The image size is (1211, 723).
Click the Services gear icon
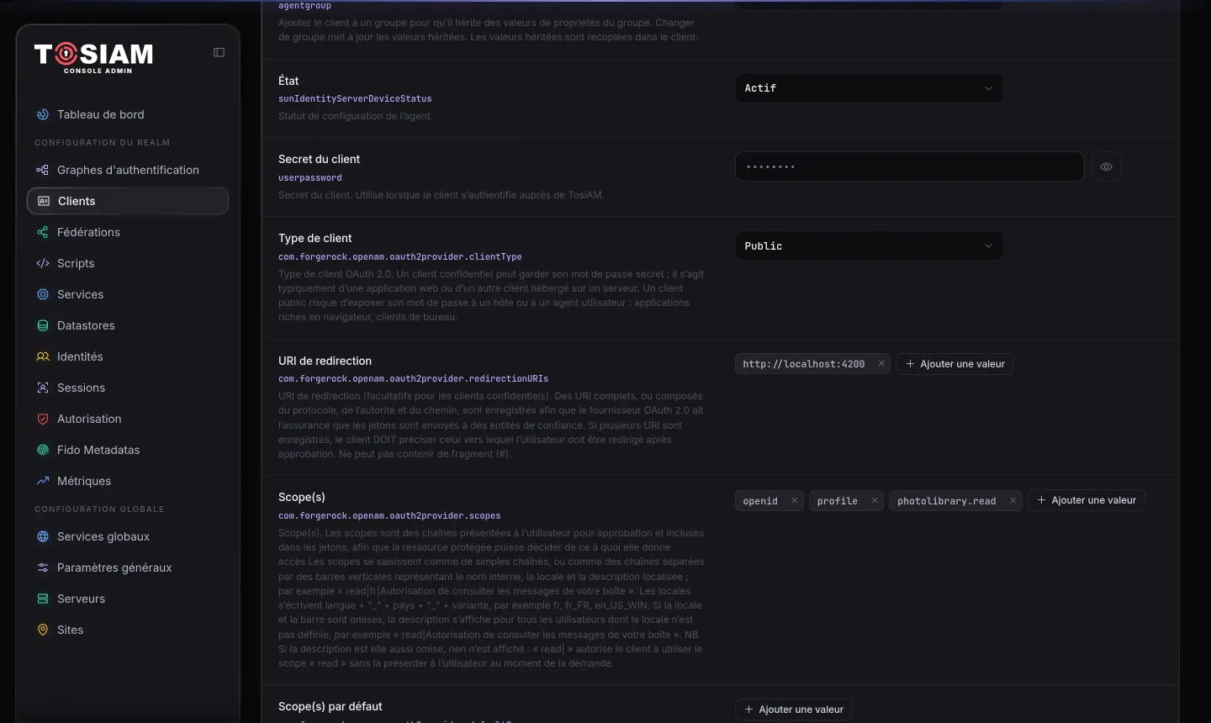(x=43, y=294)
